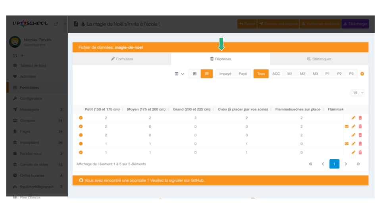The image size is (381, 214).
Task: Go to Comptes in the sidebar
Action: tap(27, 120)
